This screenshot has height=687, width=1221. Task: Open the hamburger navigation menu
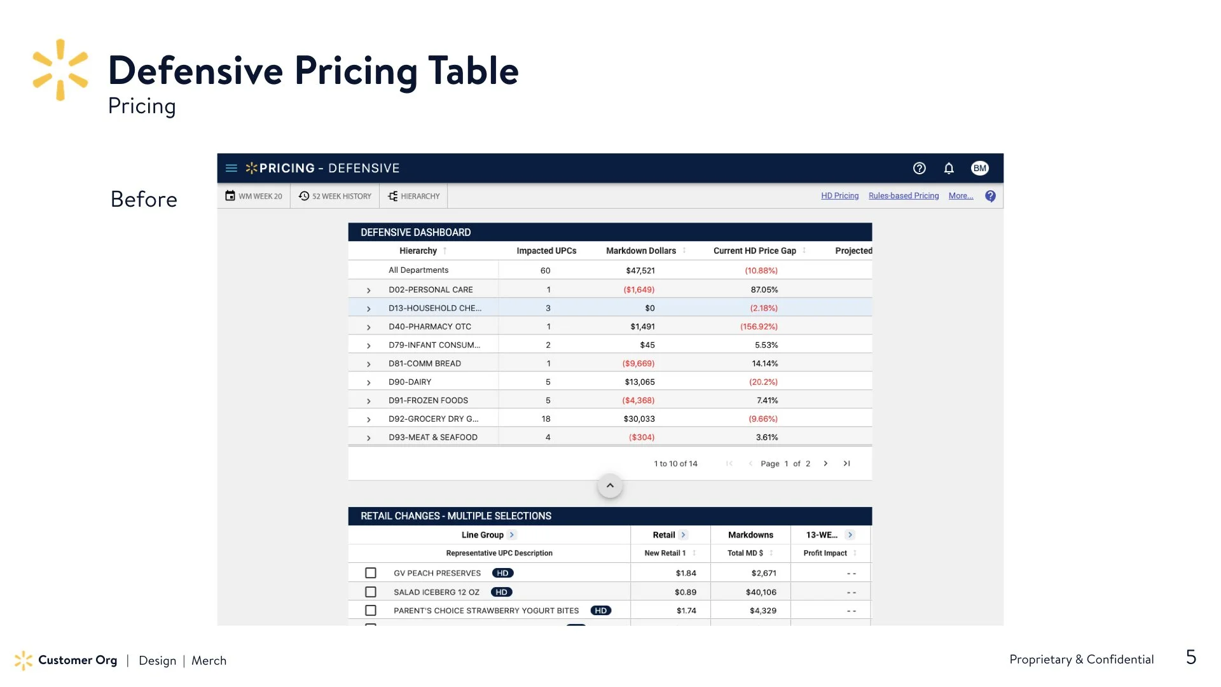(231, 169)
